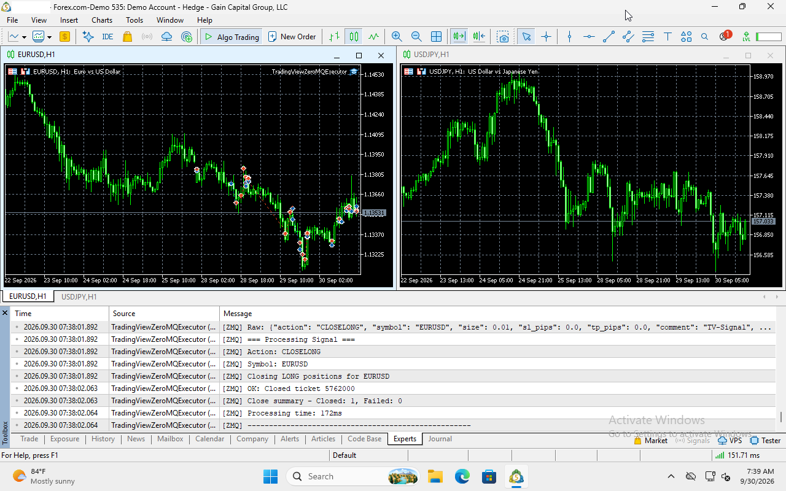The height and width of the screenshot is (491, 786).
Task: Switch chart to bar chart mode
Action: 334,37
